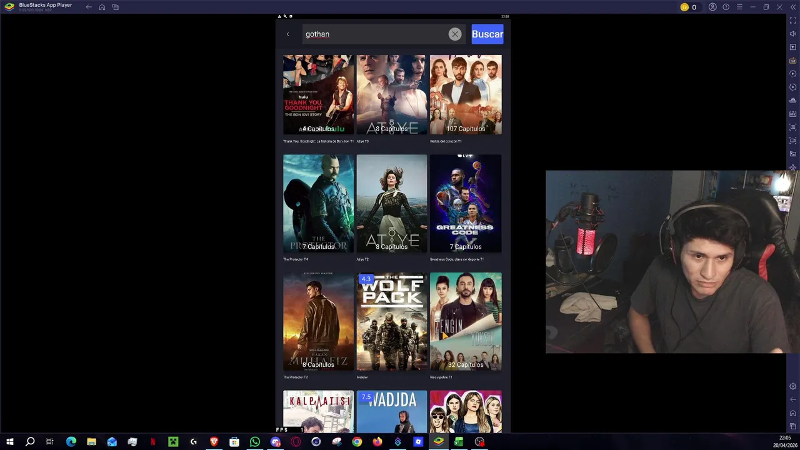
Task: Open BlueStacks recent apps icon in title bar
Action: click(x=116, y=7)
